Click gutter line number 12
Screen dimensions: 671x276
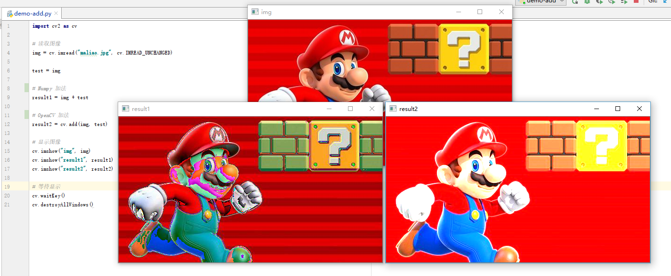click(x=8, y=124)
